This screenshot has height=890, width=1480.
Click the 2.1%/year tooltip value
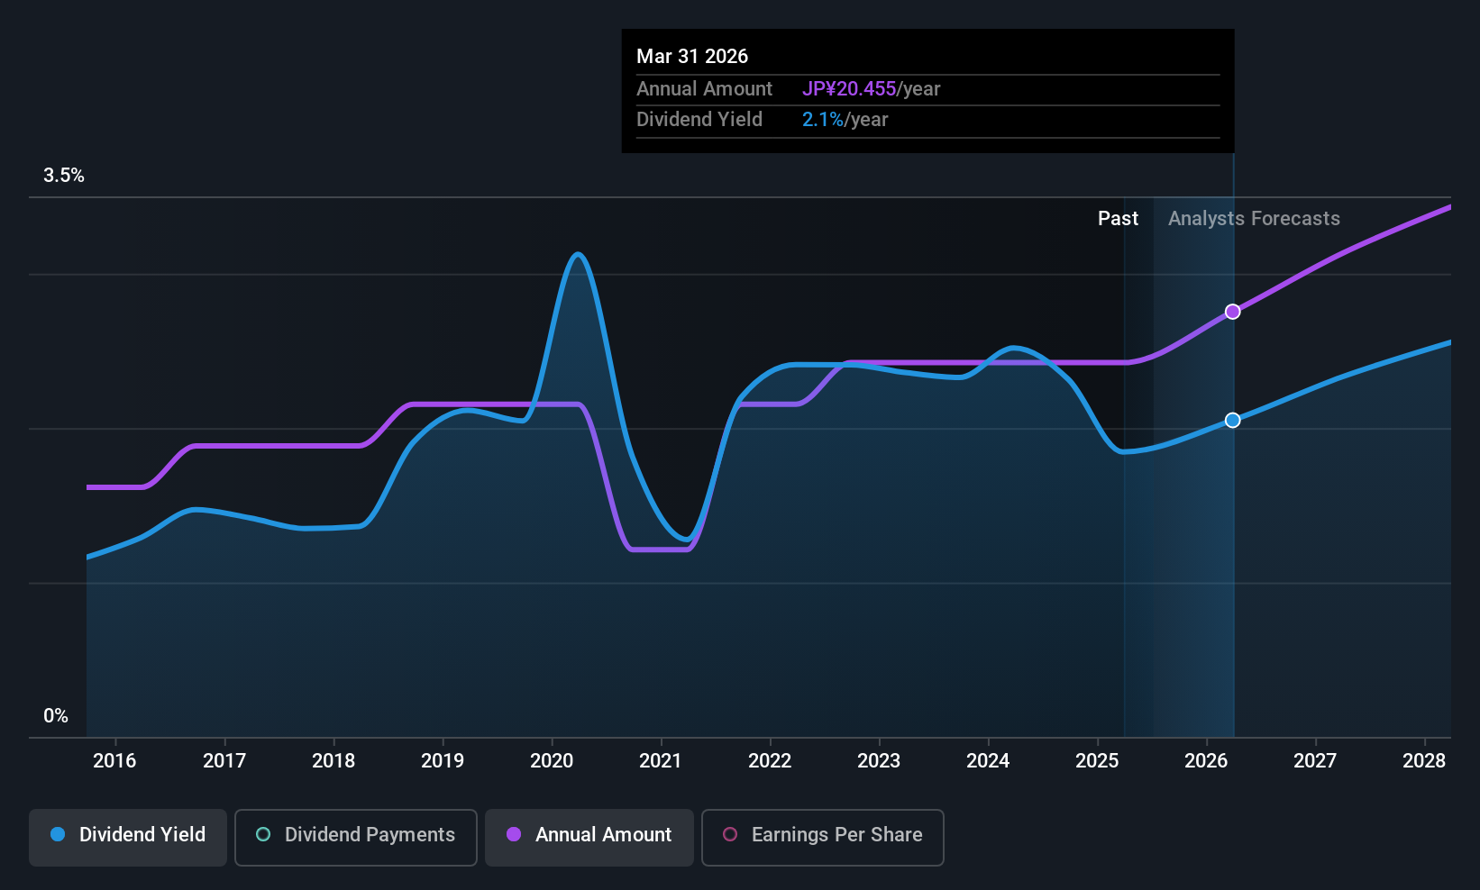click(x=845, y=120)
